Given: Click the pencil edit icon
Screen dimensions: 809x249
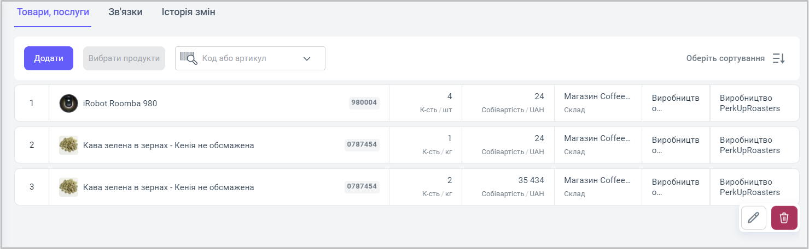Looking at the screenshot, I should point(753,218).
